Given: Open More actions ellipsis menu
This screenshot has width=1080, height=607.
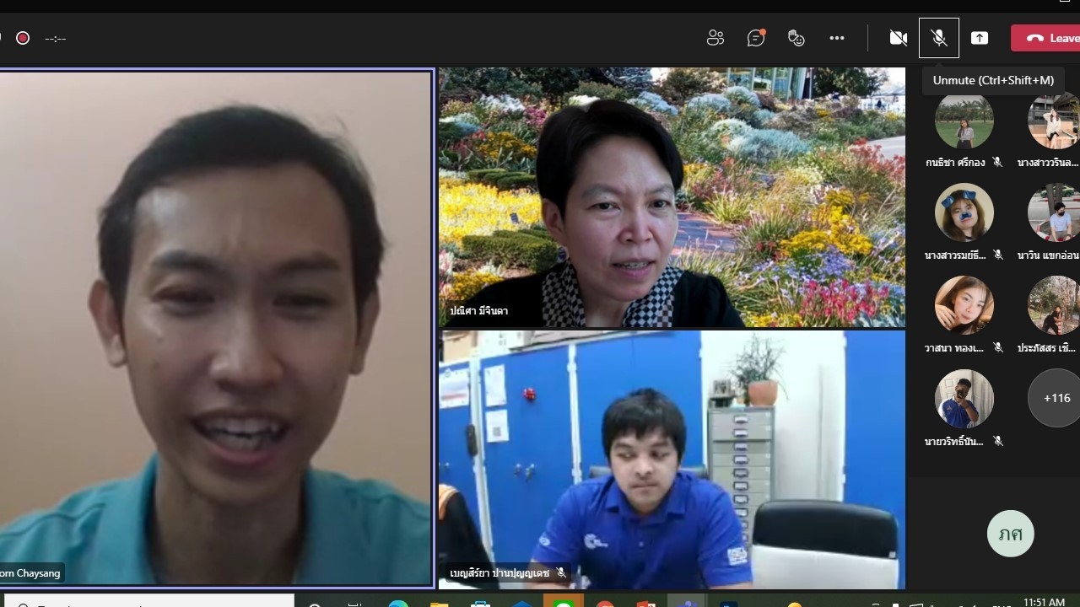Looking at the screenshot, I should (837, 38).
